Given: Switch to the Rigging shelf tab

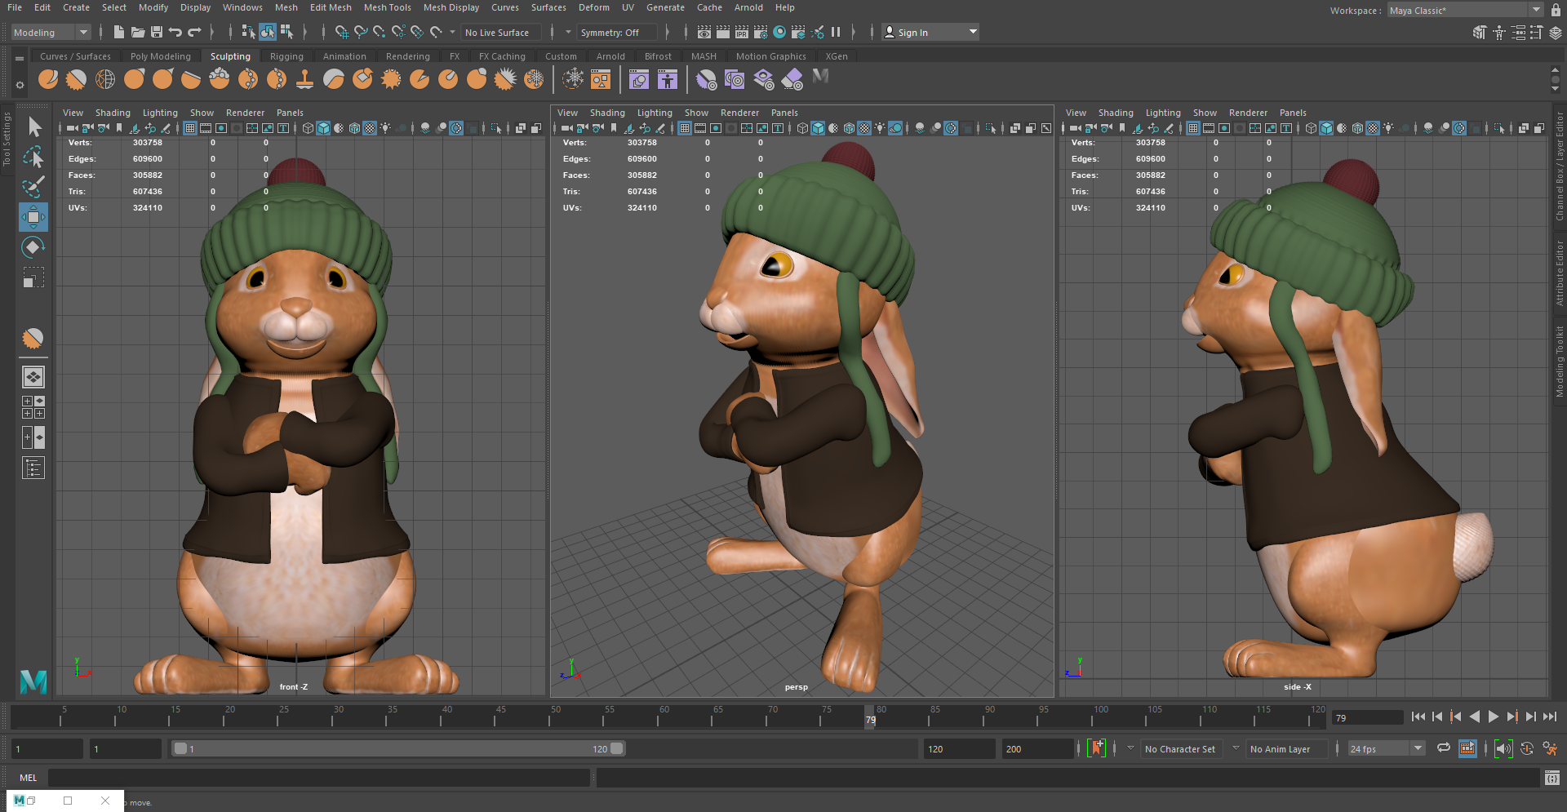Looking at the screenshot, I should pyautogui.click(x=286, y=56).
